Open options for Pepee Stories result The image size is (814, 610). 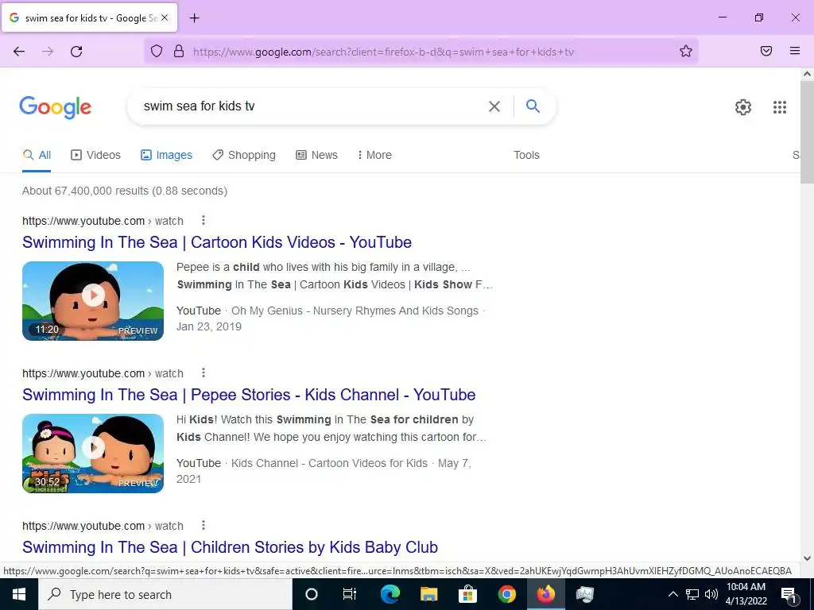point(203,373)
